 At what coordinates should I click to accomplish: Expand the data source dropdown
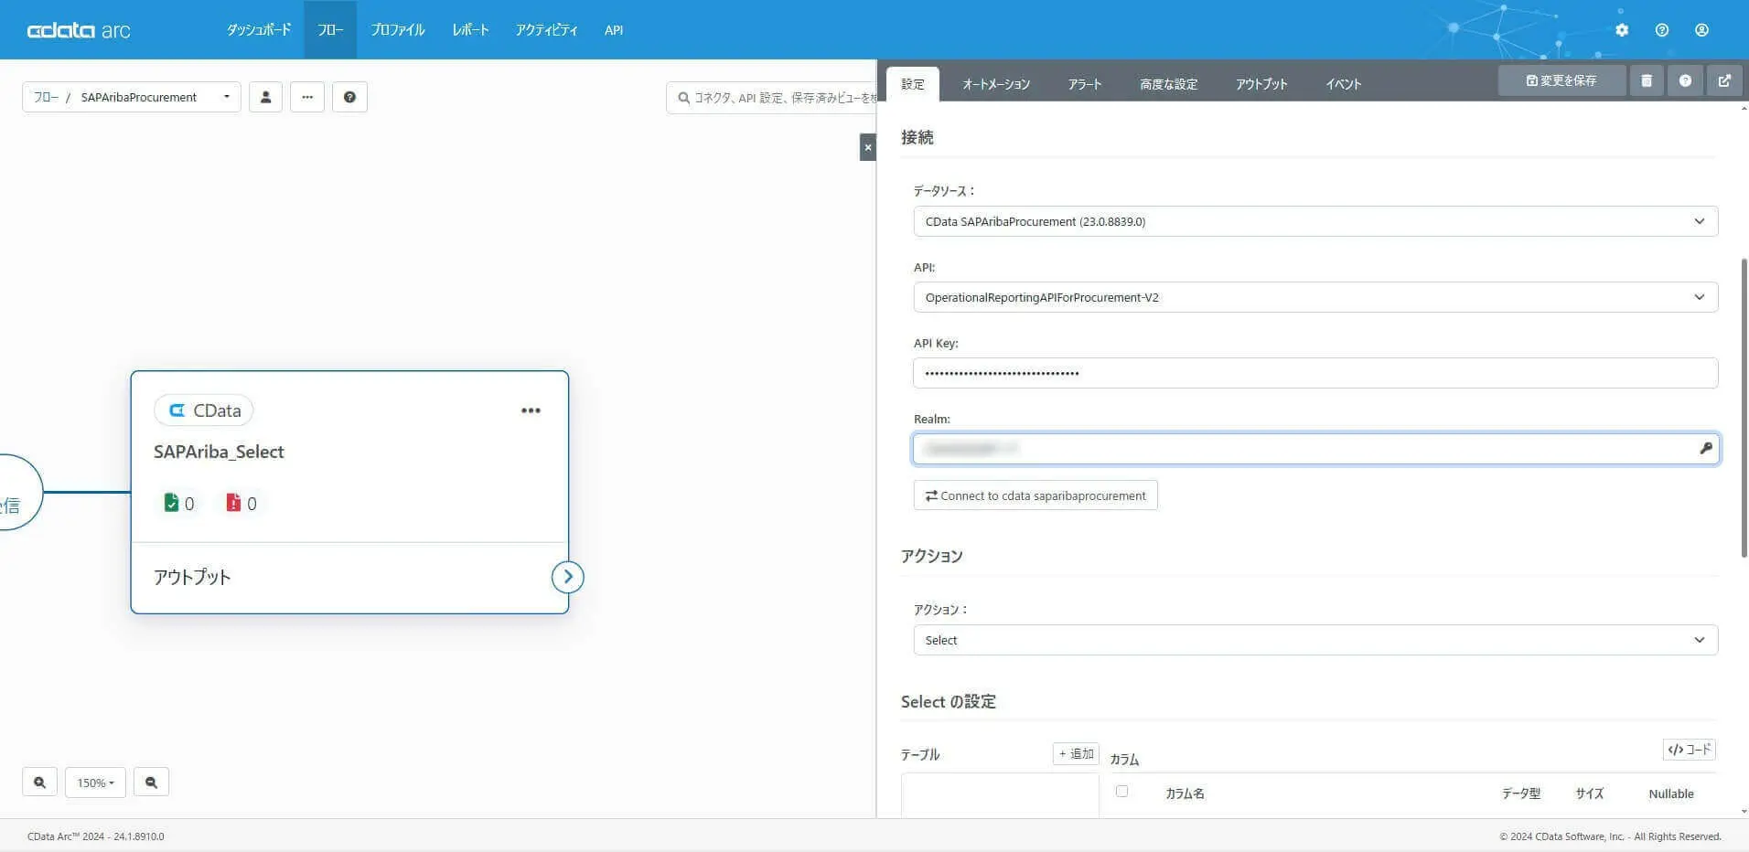[x=1315, y=221]
